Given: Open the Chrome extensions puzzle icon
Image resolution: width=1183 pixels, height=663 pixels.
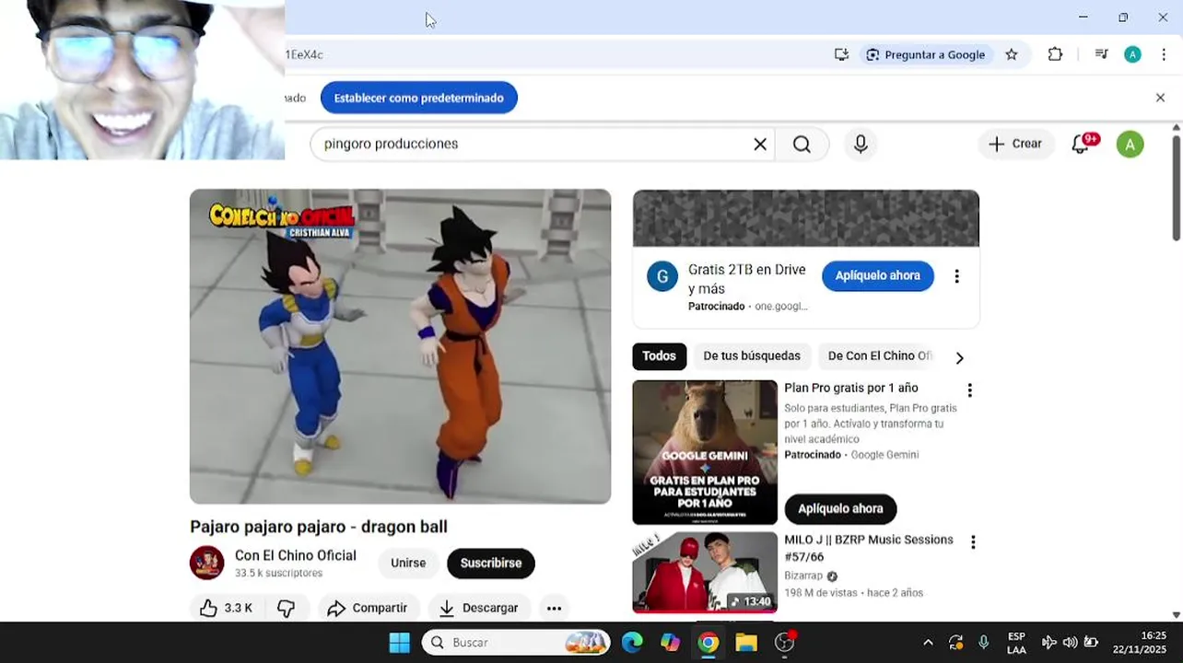Looking at the screenshot, I should coord(1055,54).
